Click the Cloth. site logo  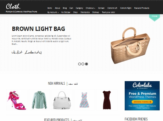pos(13,6)
